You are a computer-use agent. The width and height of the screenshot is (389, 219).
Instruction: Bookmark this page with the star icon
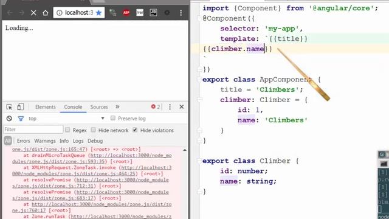pyautogui.click(x=98, y=13)
